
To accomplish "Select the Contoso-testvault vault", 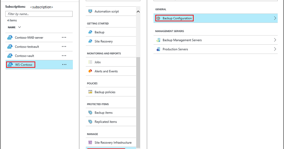I will pos(39,47).
